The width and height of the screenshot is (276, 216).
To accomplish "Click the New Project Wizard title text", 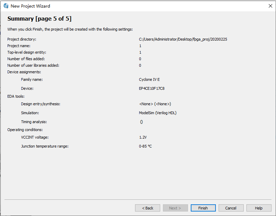I will click(x=30, y=6).
